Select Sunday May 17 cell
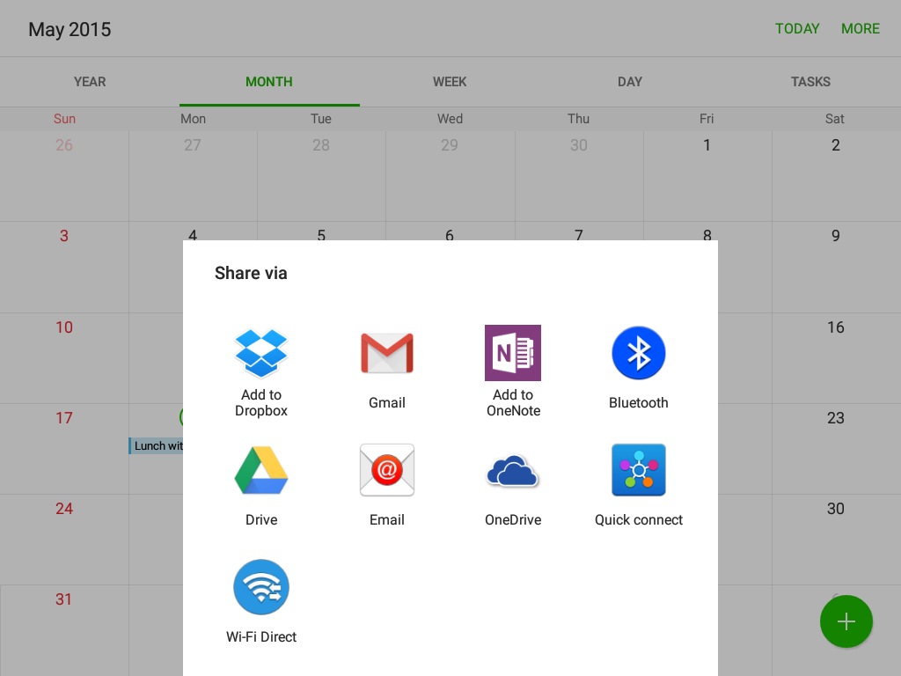This screenshot has width=901, height=676. click(63, 449)
